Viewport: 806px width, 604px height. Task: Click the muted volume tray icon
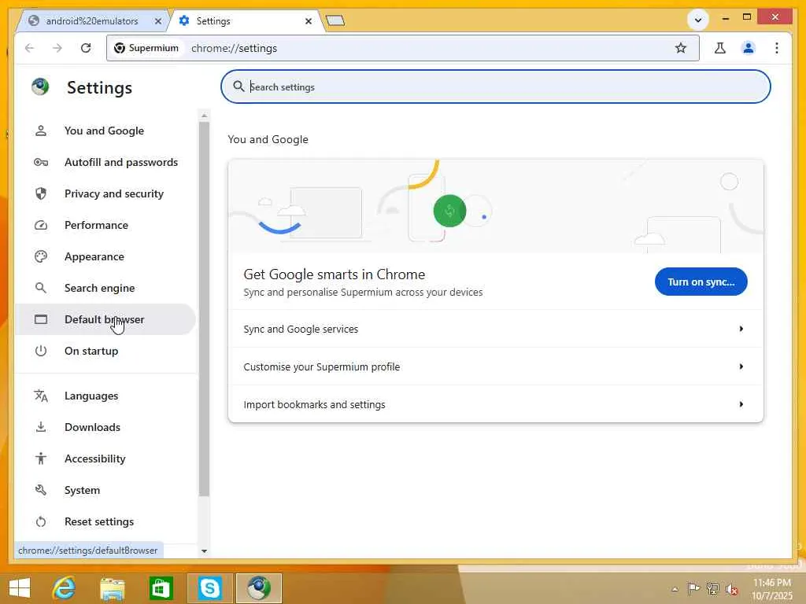click(x=731, y=588)
